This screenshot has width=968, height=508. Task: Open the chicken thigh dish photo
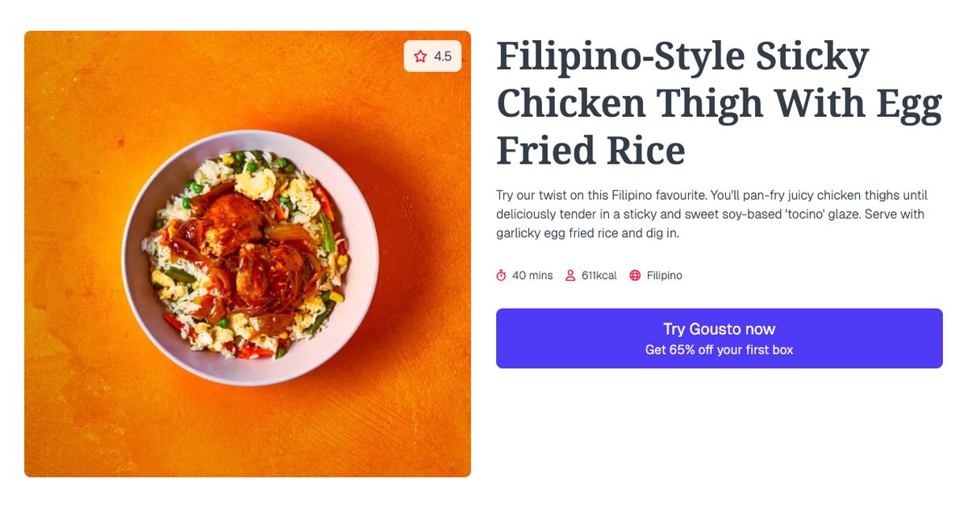pos(247,254)
